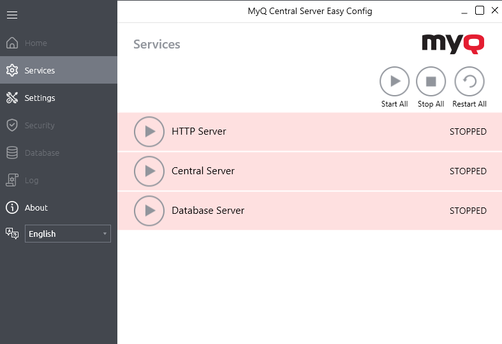This screenshot has width=502, height=344.
Task: Go to the Security sidebar section
Action: tap(40, 125)
